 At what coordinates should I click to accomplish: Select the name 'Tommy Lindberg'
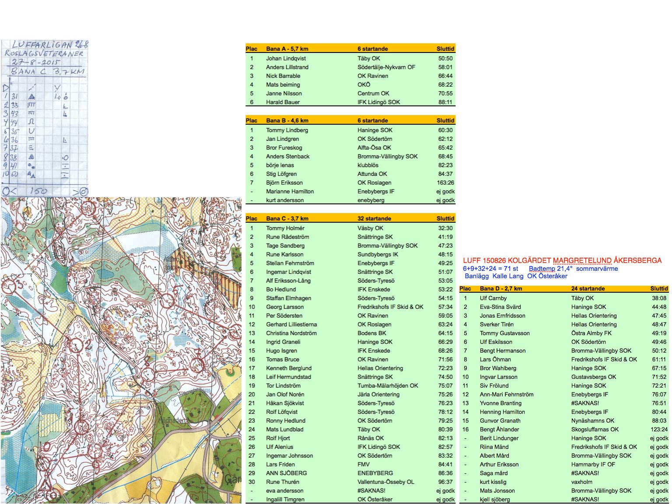pyautogui.click(x=287, y=130)
